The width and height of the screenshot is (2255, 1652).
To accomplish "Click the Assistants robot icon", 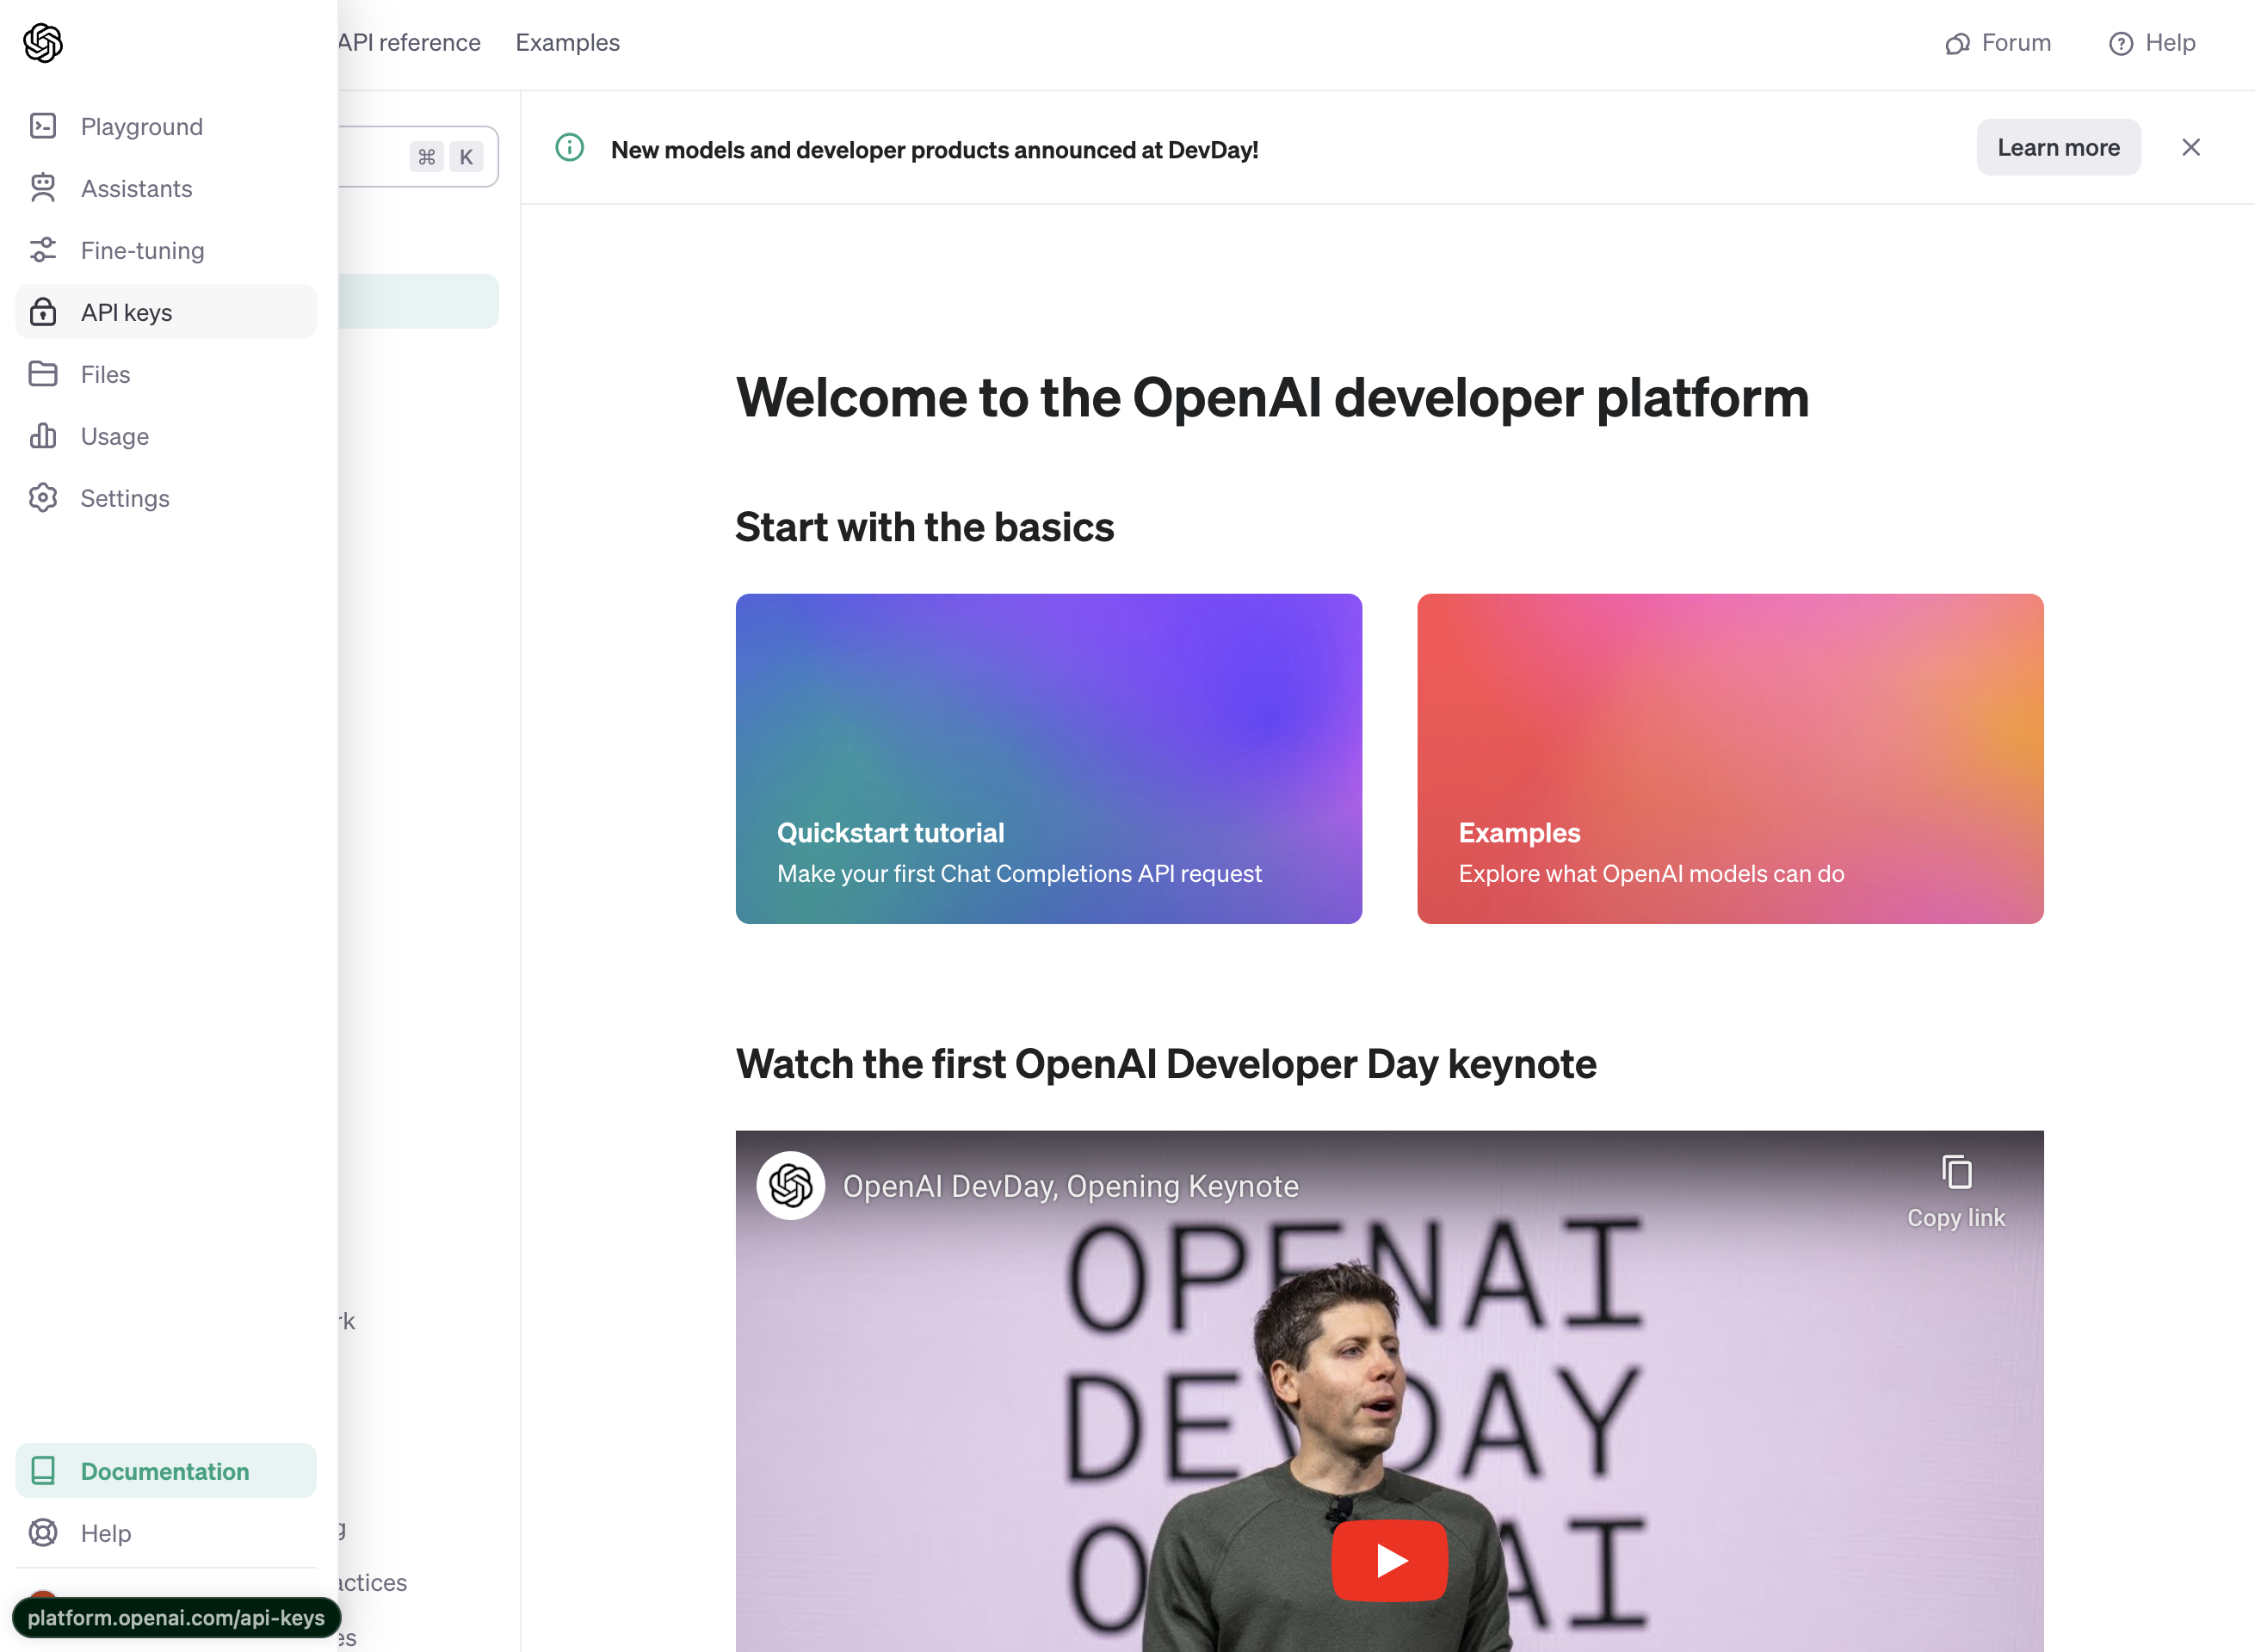I will click(x=43, y=188).
